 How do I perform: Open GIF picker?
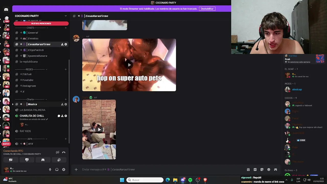tap(255, 169)
